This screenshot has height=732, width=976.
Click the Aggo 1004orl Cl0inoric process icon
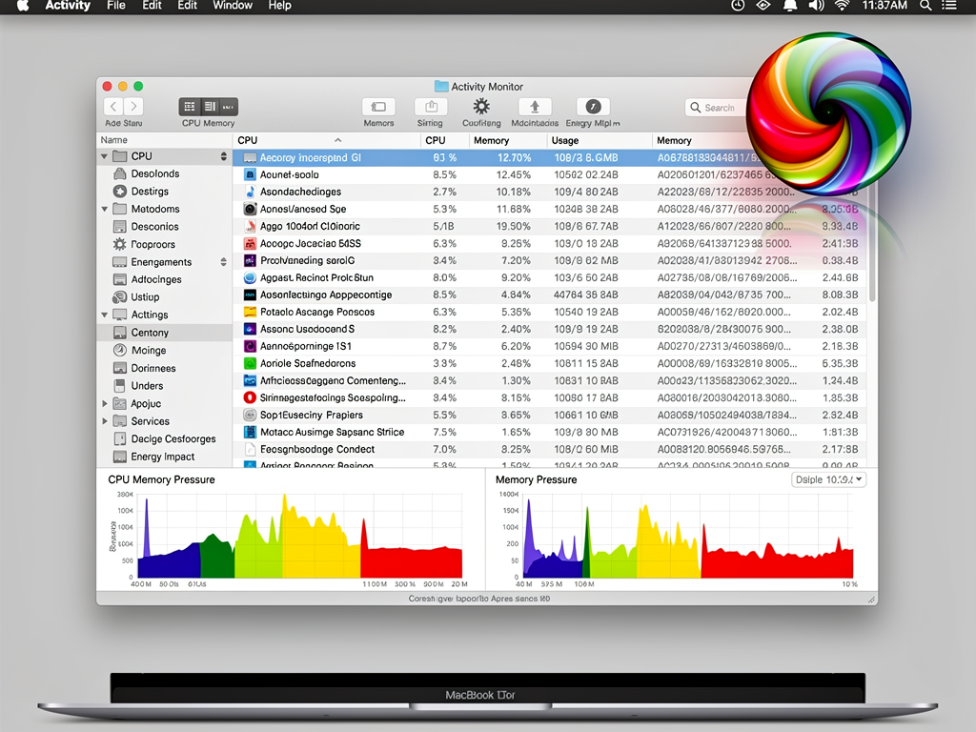pyautogui.click(x=250, y=226)
